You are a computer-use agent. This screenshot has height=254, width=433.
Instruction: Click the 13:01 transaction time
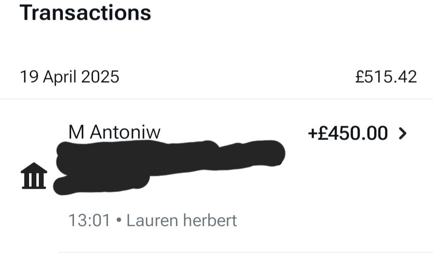[89, 221]
